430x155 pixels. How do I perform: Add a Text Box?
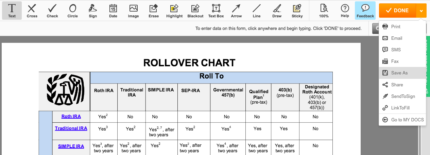click(x=216, y=11)
